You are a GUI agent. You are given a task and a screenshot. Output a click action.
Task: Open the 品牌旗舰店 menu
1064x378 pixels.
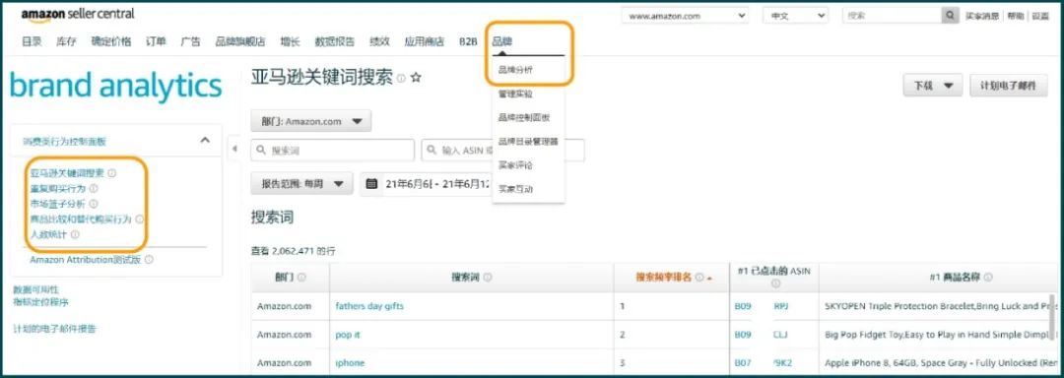point(240,41)
